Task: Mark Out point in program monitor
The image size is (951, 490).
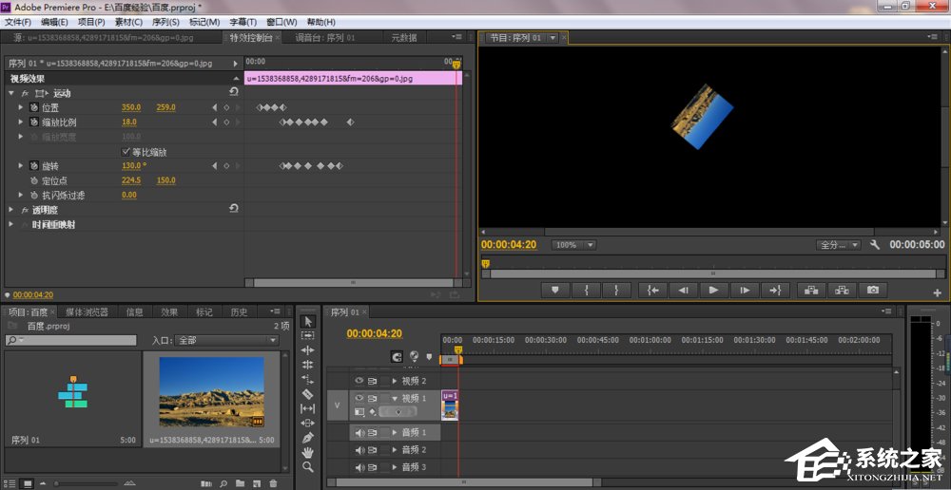Action: pyautogui.click(x=616, y=291)
